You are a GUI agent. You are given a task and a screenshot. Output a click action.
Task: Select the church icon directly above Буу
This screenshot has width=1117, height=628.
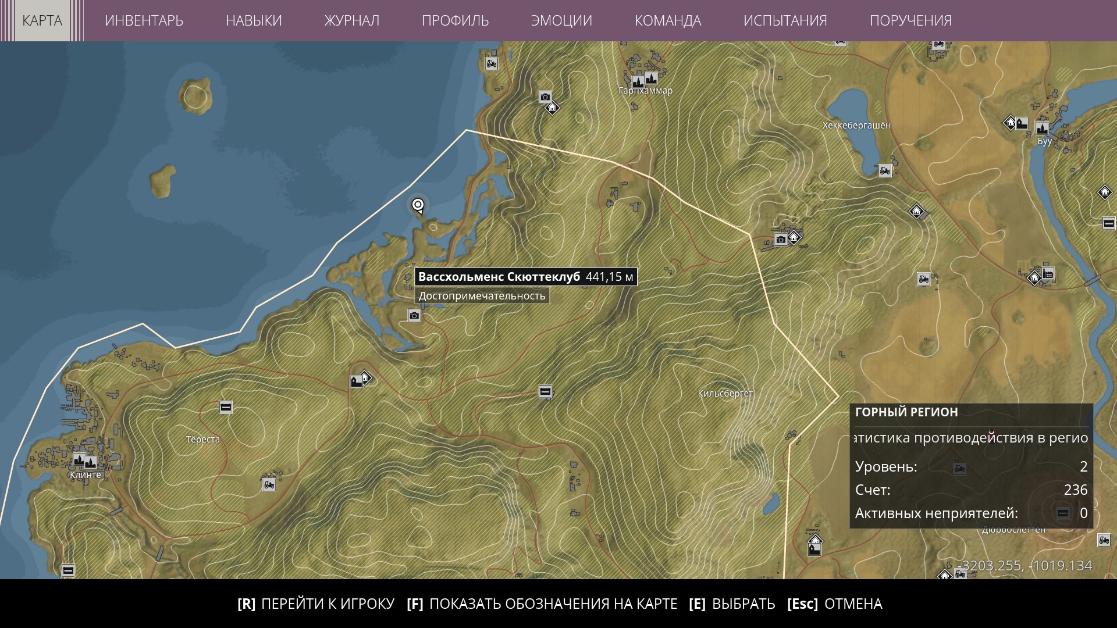point(1042,128)
